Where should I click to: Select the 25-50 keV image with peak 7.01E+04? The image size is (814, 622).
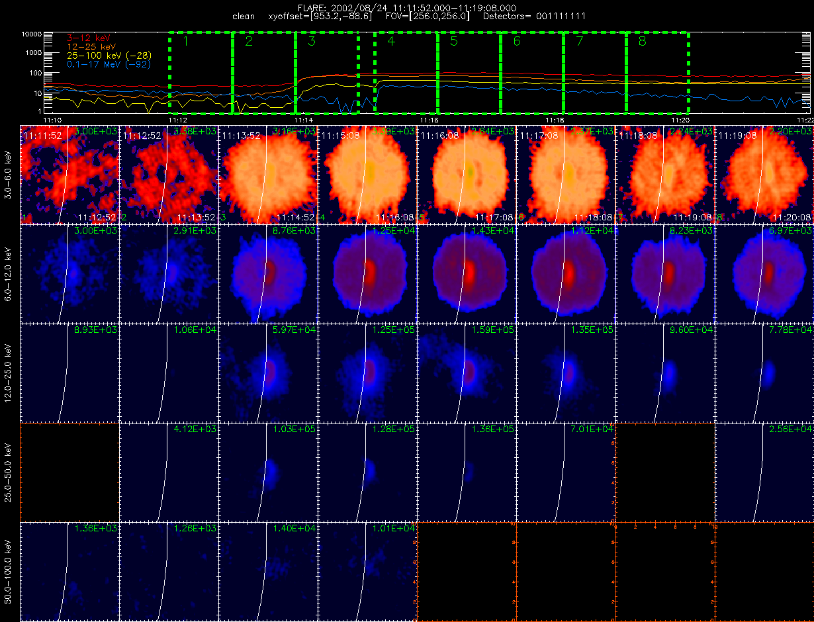(566, 472)
